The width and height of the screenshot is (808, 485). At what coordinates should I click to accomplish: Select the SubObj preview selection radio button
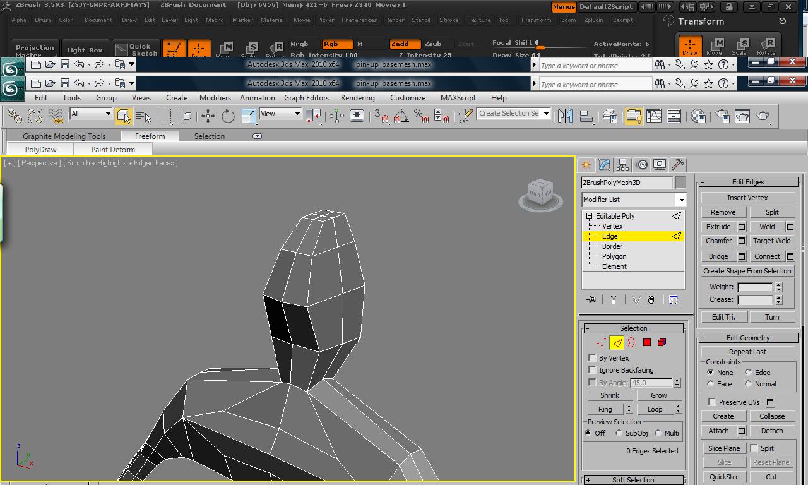point(619,433)
